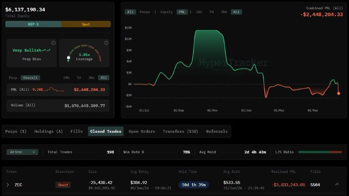Screen dimensions: 349x196
Task: Select chart Perps filter
Action: point(145,12)
